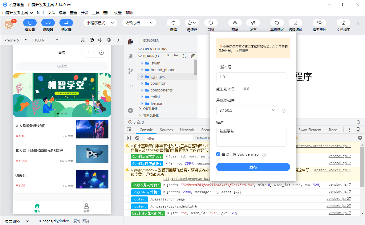Viewport: 365px width, 225px height.
Task: Open the iPhone 5 device dropdown
Action: (15, 40)
